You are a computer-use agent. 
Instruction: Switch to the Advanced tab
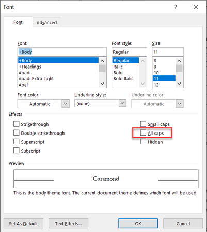pyautogui.click(x=46, y=22)
